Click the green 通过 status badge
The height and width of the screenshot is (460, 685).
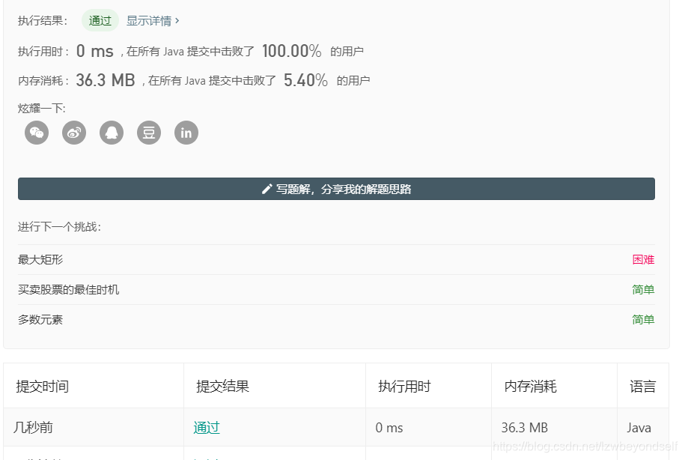[100, 20]
